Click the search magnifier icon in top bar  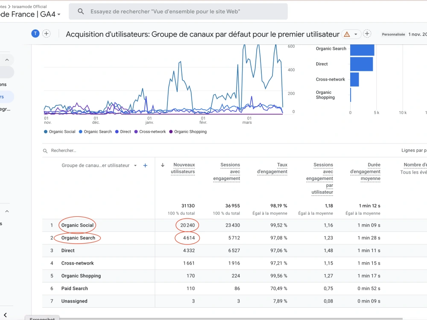click(x=81, y=12)
